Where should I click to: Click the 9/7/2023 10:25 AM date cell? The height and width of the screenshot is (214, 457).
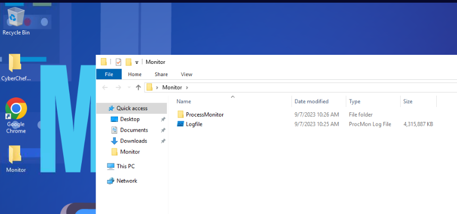click(x=317, y=125)
